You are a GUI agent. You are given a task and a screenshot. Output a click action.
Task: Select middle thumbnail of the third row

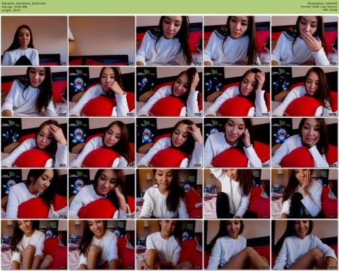click(x=169, y=143)
